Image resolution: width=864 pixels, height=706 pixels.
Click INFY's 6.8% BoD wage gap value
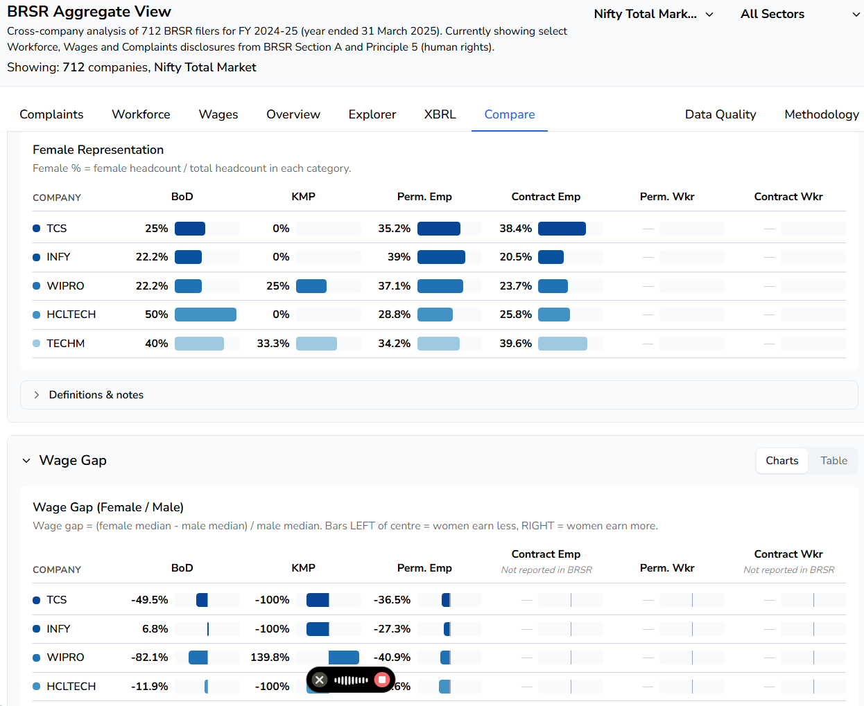pos(155,629)
